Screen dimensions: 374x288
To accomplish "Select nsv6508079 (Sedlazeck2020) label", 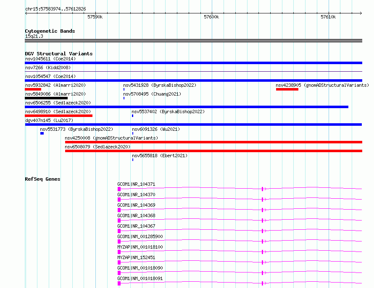I will pyautogui.click(x=97, y=147).
